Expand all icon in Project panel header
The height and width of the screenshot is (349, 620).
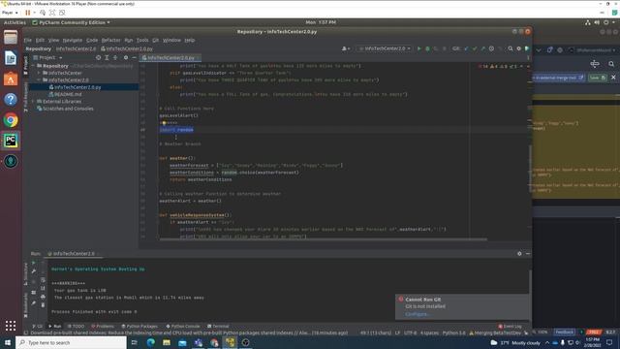[107, 58]
